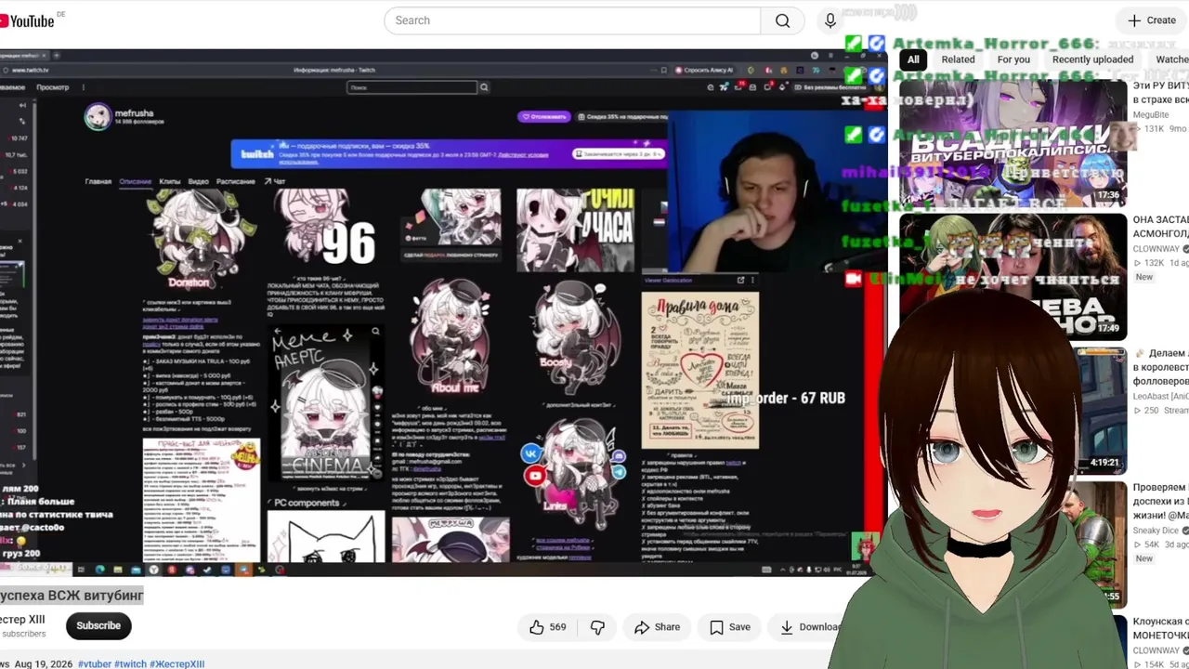Image resolution: width=1189 pixels, height=669 pixels.
Task: Click the magnifier search button
Action: click(783, 20)
